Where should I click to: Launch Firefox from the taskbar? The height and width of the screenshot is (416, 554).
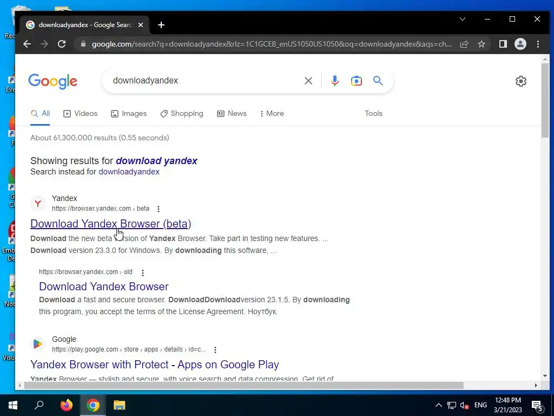pos(66,405)
